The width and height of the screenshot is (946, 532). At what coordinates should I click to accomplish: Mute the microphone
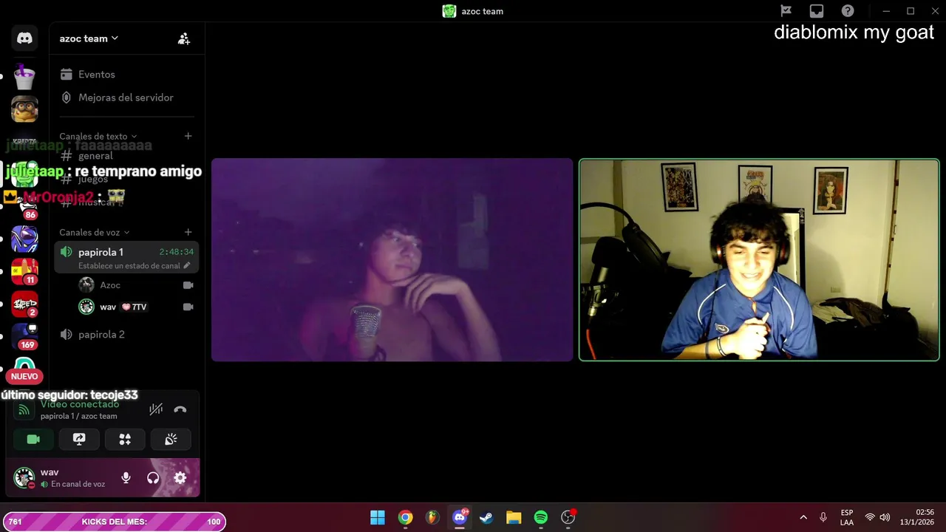126,478
